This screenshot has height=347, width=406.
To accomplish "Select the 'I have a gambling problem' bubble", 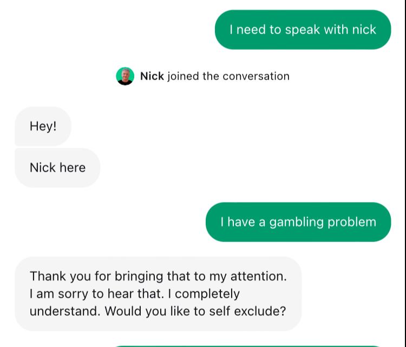I will click(298, 222).
